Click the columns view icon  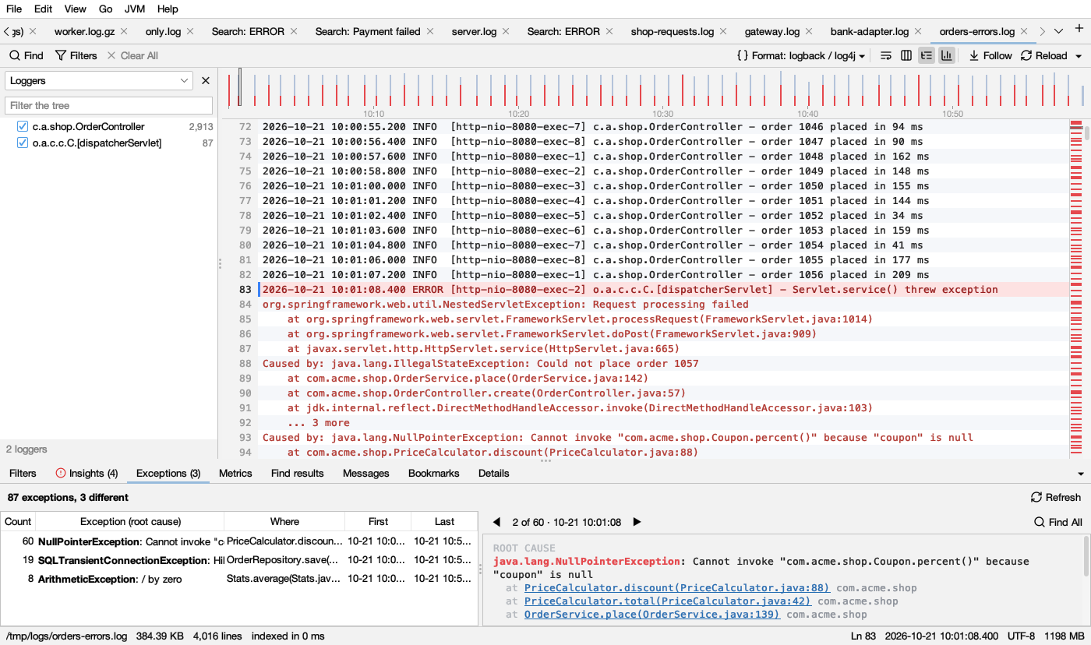pyautogui.click(x=906, y=55)
